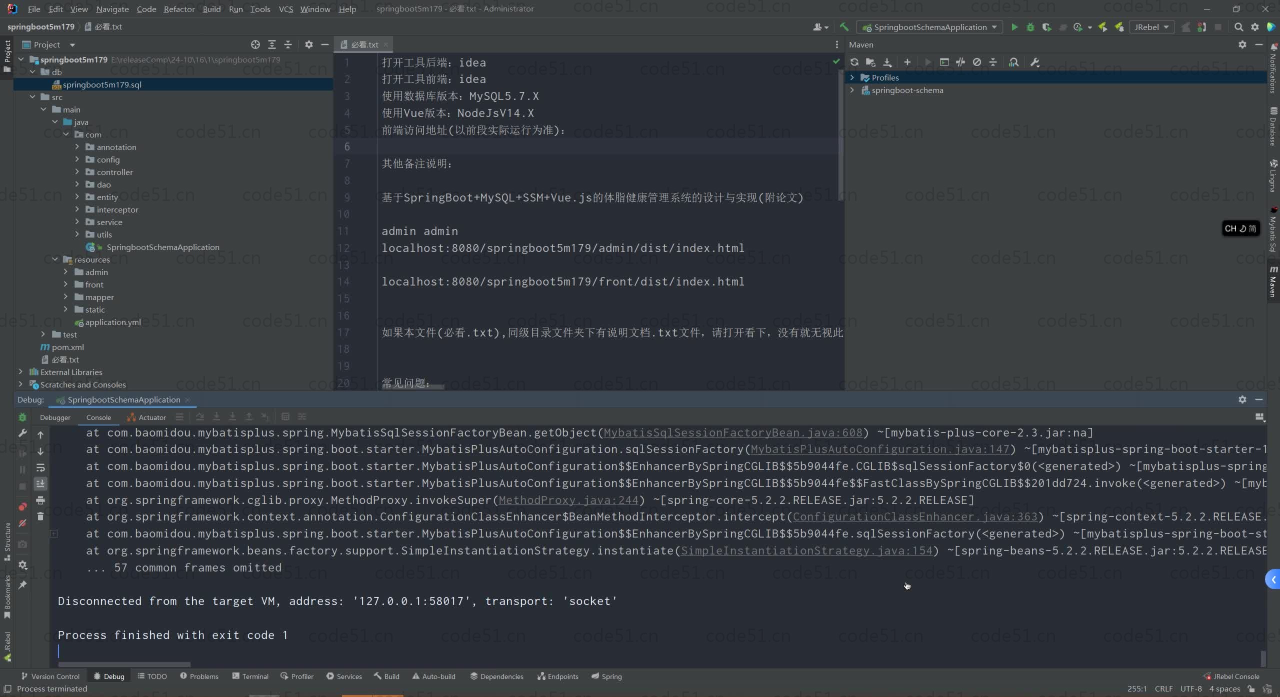The image size is (1280, 697).
Task: Start debugging with the green bug icon
Action: click(1030, 27)
